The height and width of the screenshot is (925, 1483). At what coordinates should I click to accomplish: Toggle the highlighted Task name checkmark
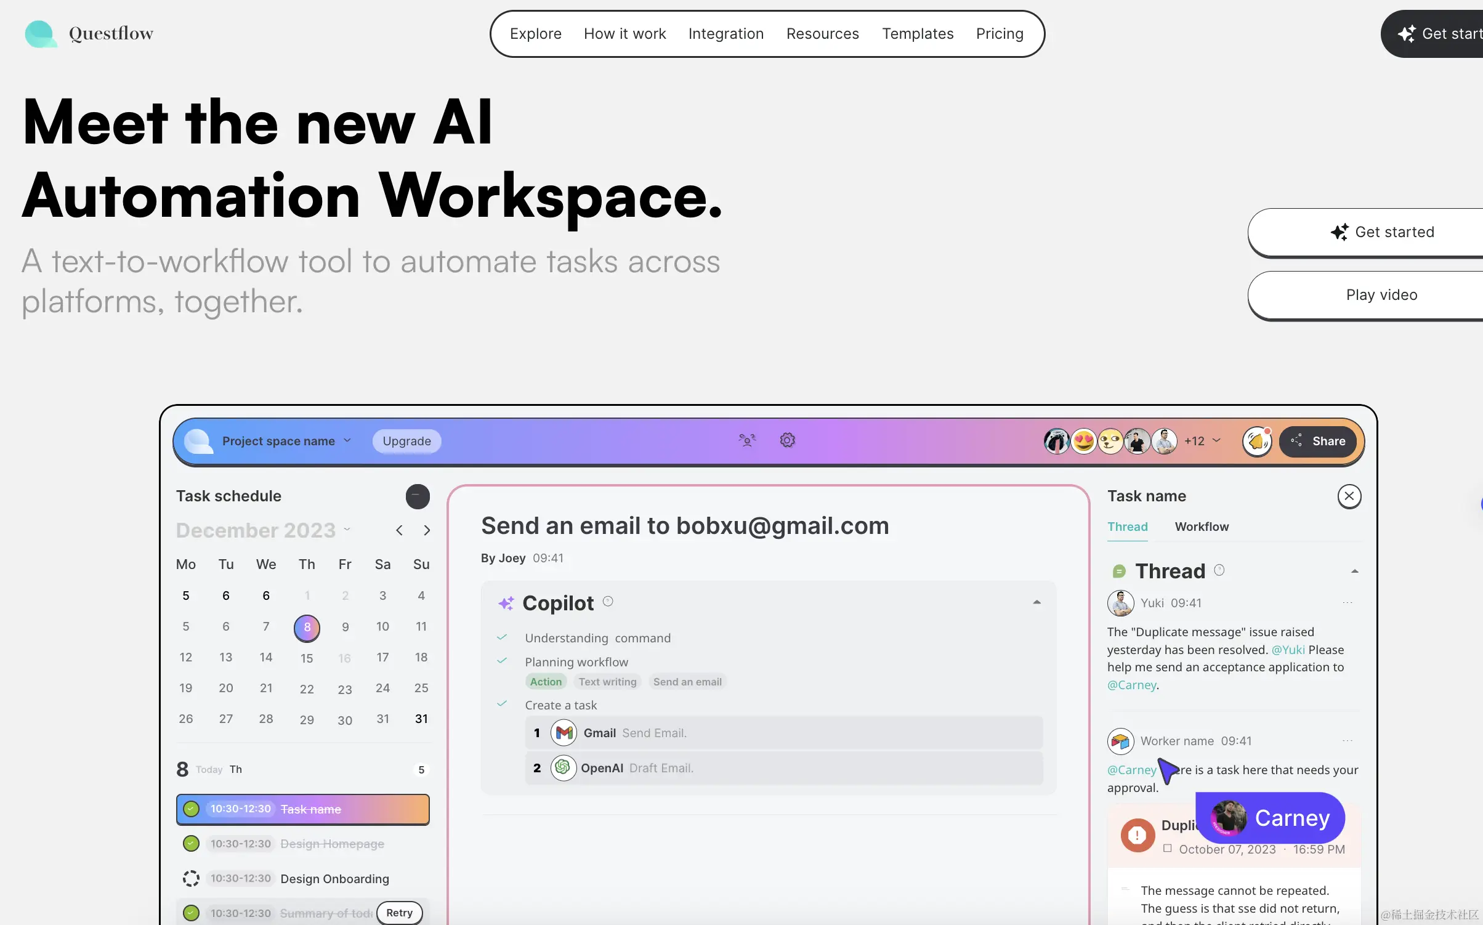pyautogui.click(x=191, y=809)
